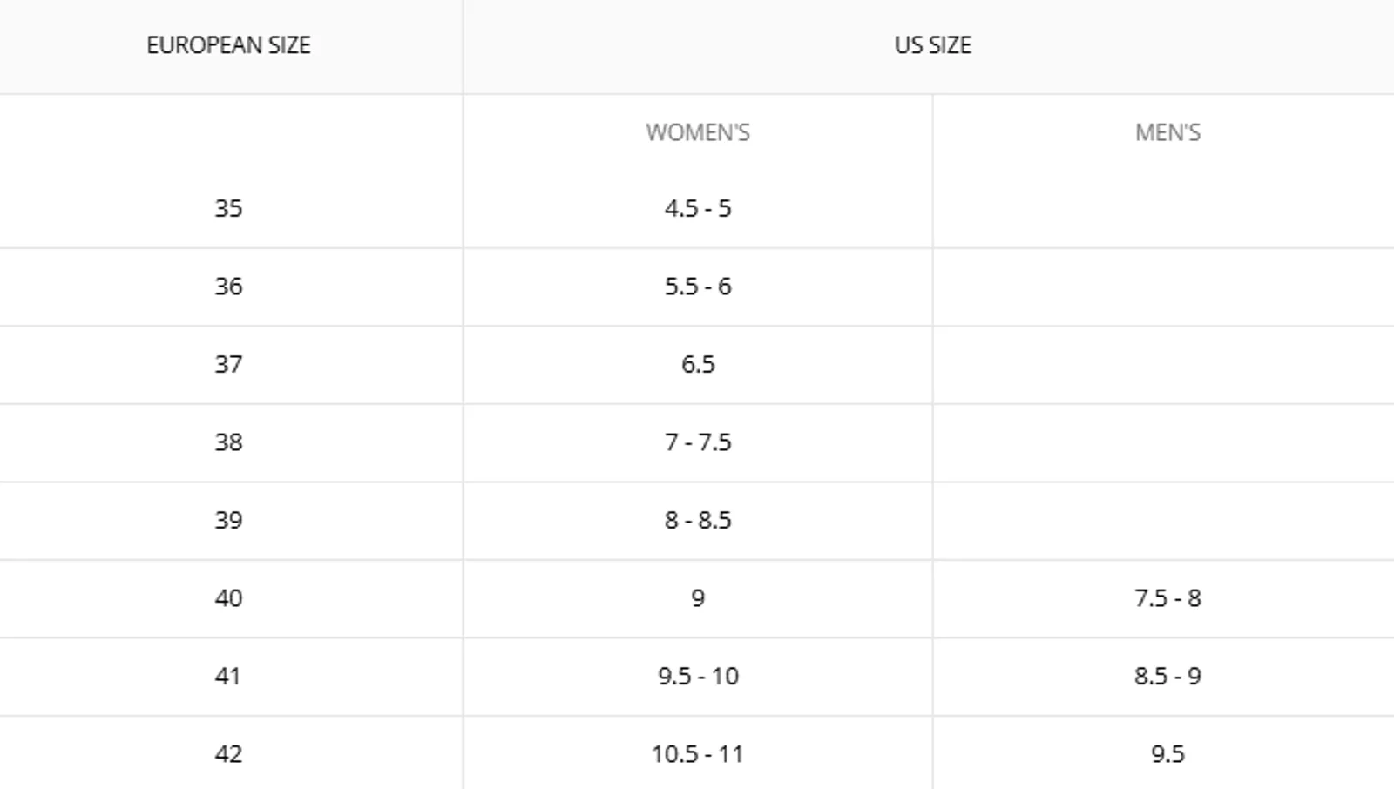Click European size 41 cell

click(228, 677)
